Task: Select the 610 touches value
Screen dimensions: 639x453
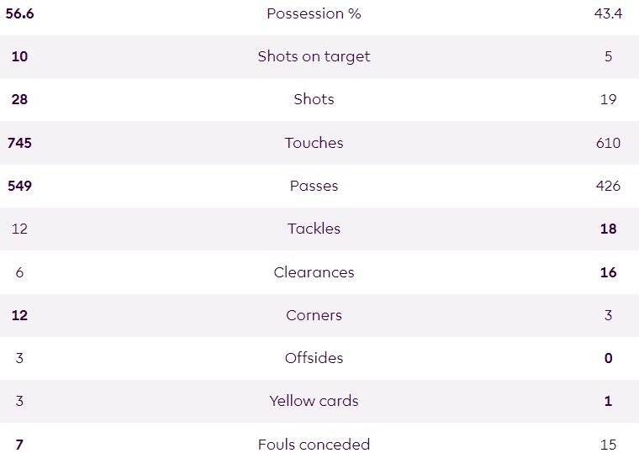Action: point(608,143)
